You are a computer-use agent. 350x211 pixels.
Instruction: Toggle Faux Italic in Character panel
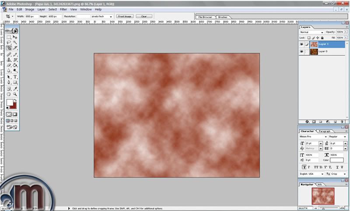[x=309, y=167]
